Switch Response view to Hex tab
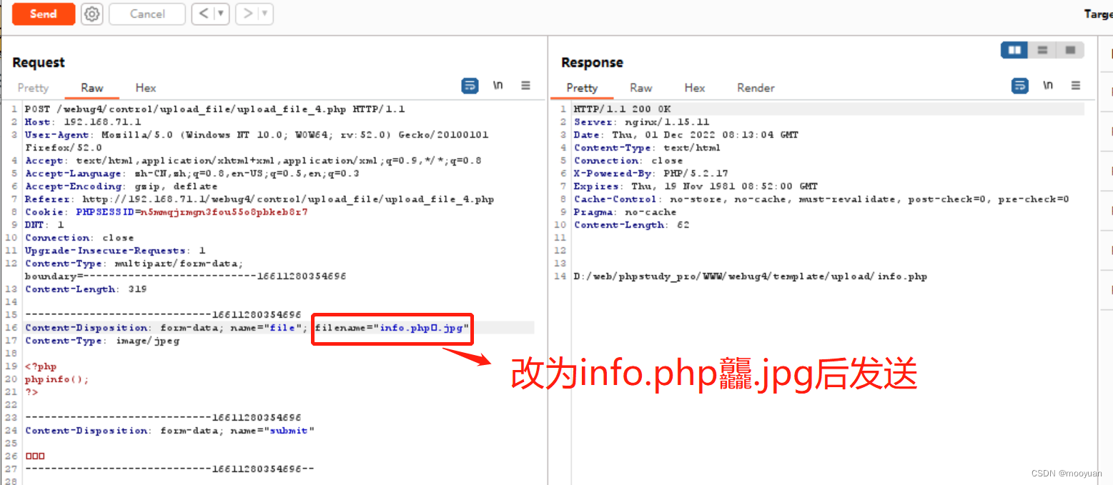1113x485 pixels. click(695, 88)
